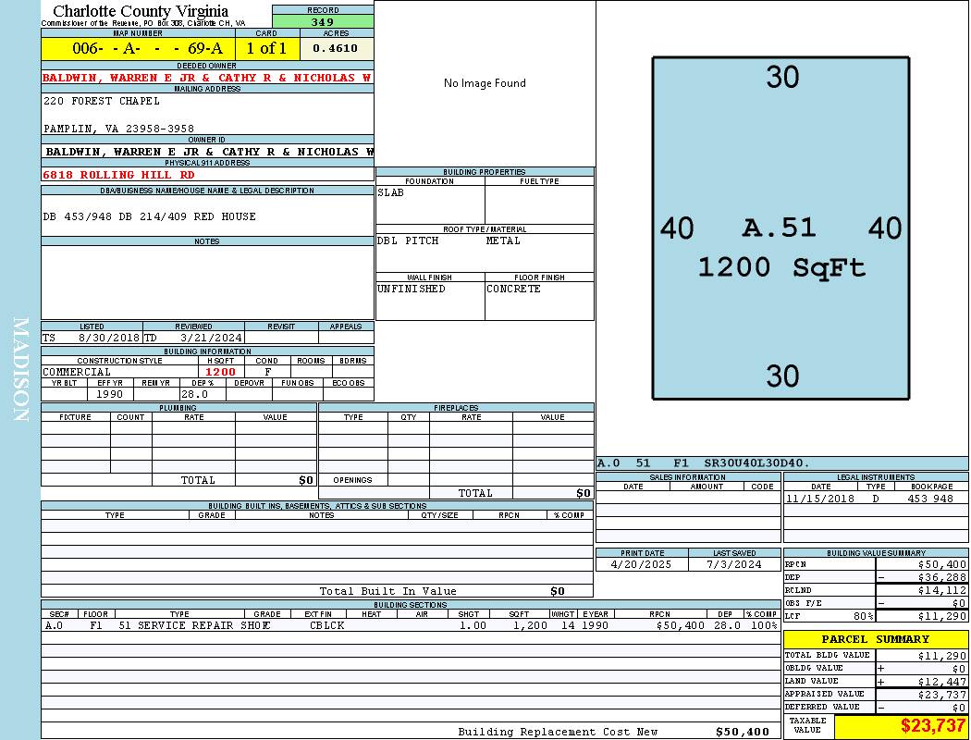
Task: Click the Service Repair Shop building section row
Action: [x=407, y=625]
